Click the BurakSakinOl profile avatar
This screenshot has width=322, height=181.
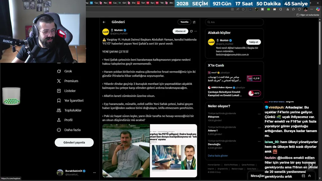(60, 172)
